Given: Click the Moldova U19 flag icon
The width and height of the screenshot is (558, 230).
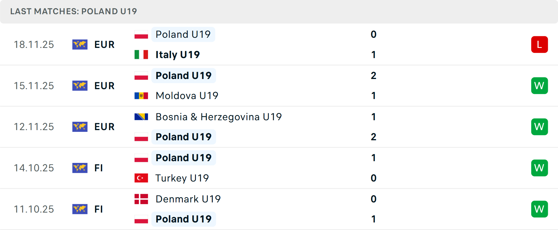Looking at the screenshot, I should click(x=141, y=96).
